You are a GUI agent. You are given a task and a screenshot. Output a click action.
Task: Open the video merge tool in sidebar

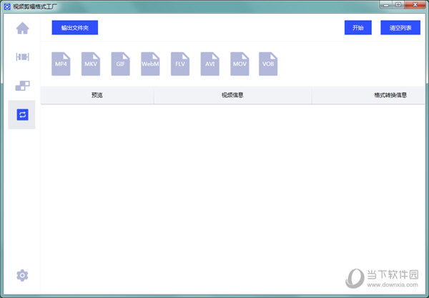(22, 86)
